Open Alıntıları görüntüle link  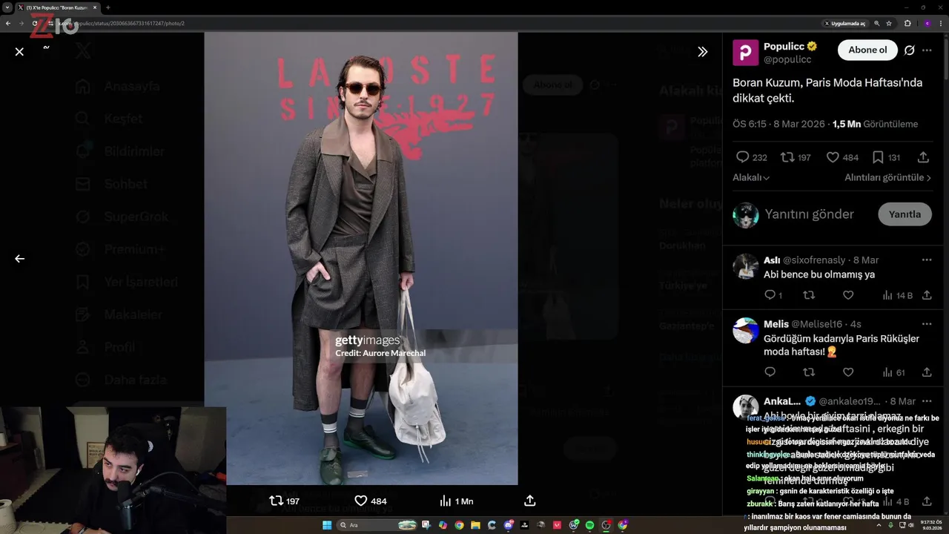pyautogui.click(x=887, y=178)
